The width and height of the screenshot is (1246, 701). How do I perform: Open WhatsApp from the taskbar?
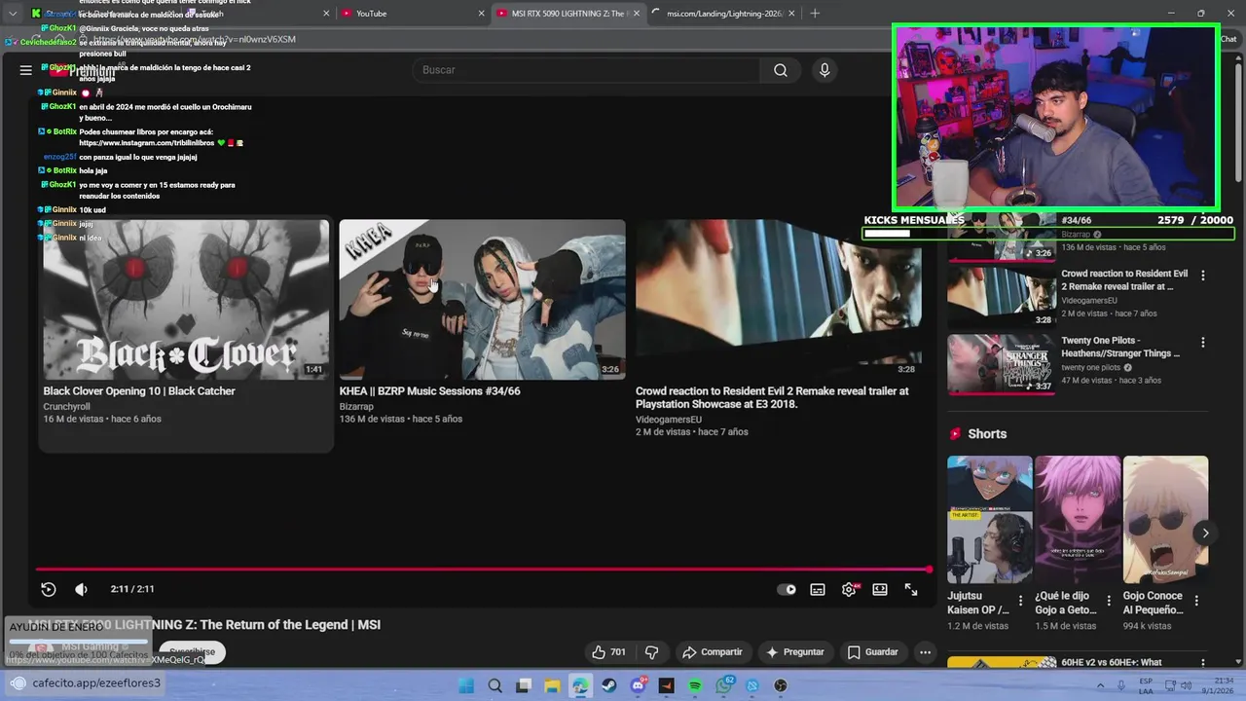[x=723, y=685]
